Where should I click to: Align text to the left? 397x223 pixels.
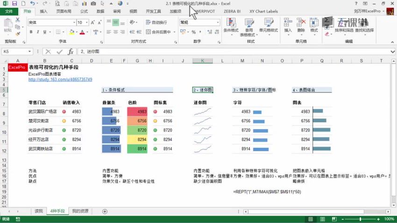[x=109, y=32]
